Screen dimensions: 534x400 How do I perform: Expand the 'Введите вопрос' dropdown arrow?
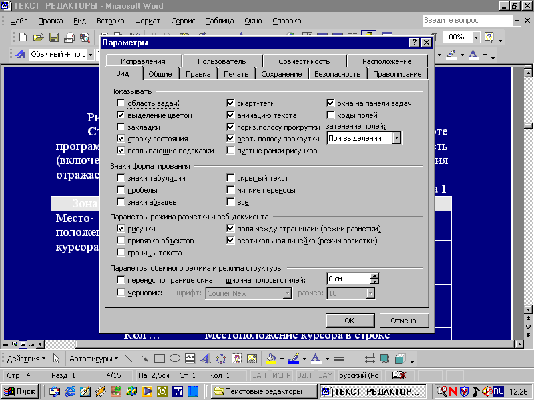[517, 21]
